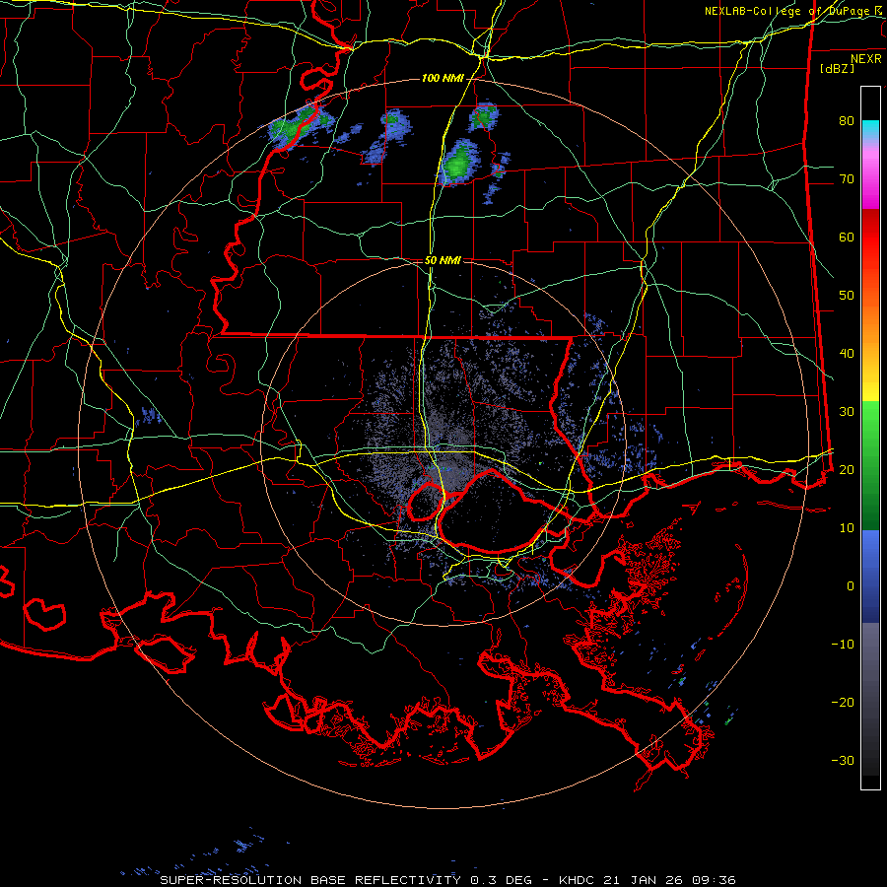This screenshot has width=887, height=887.
Task: Click the "KHDC" station identifier in footer
Action: pyautogui.click(x=577, y=880)
